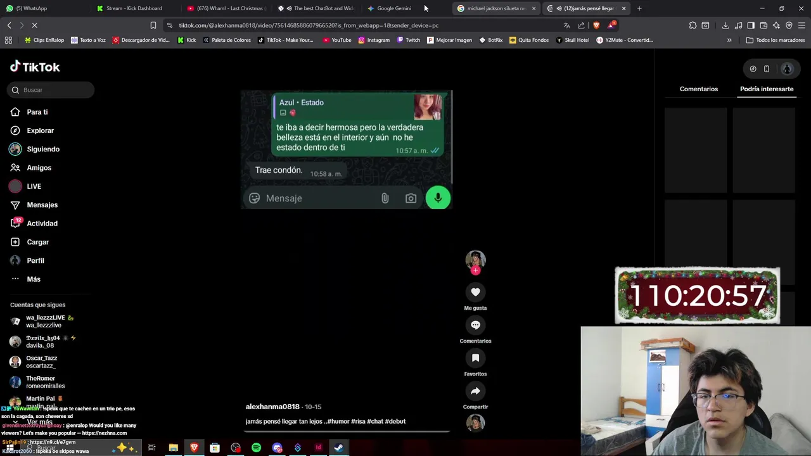Open browser downloads icon

click(x=725, y=25)
